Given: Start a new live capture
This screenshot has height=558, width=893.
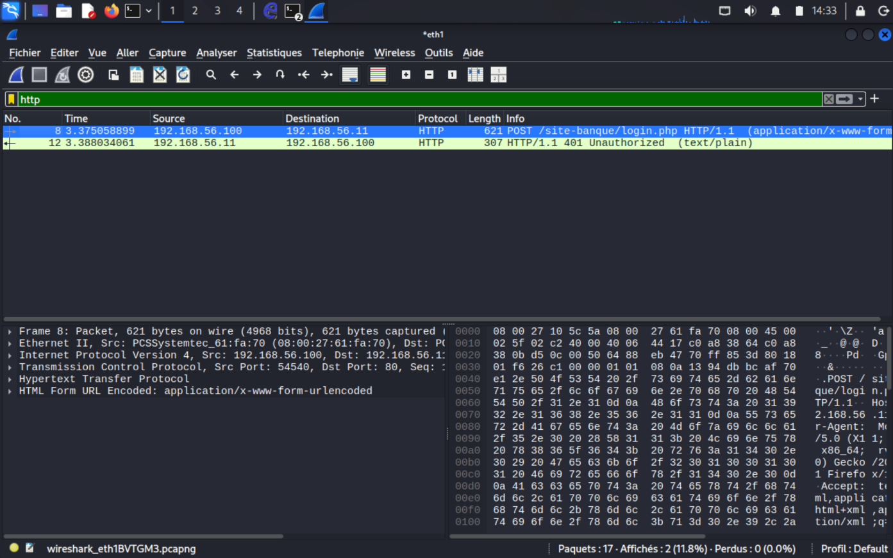Looking at the screenshot, I should pos(16,74).
